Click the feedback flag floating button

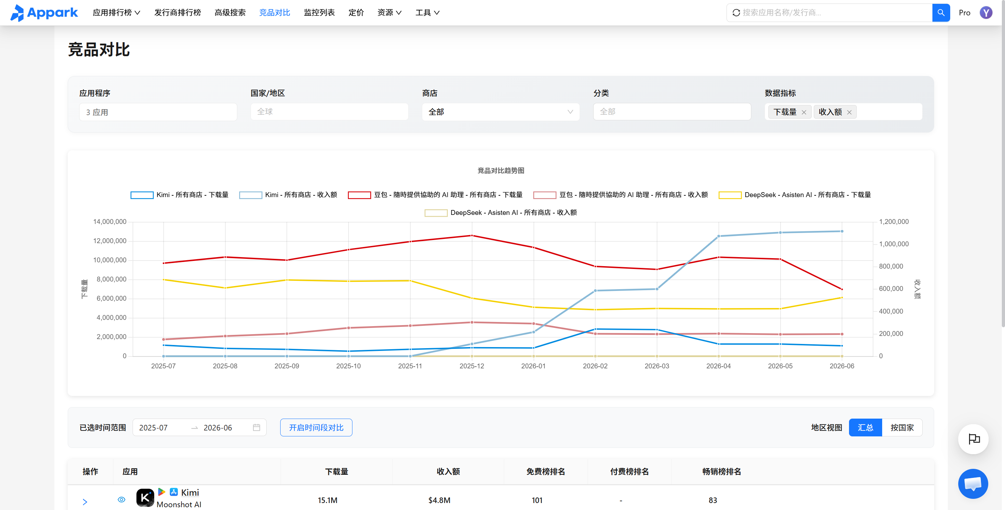pos(973,439)
